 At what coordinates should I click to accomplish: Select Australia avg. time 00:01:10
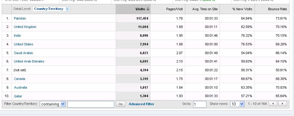(211, 87)
